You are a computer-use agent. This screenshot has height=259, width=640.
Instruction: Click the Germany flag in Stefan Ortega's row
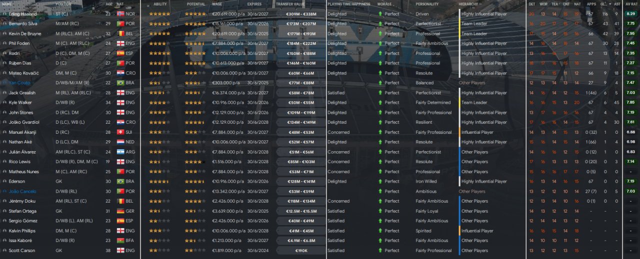tap(120, 211)
